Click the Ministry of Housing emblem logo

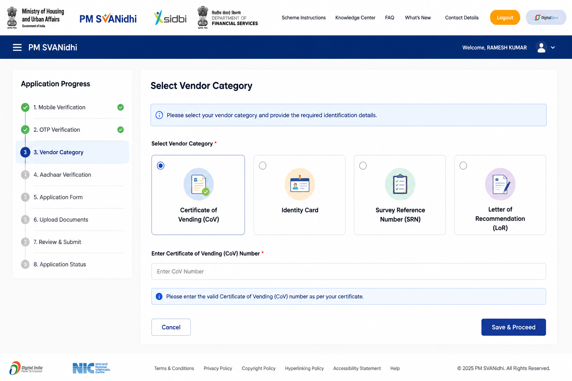12,17
